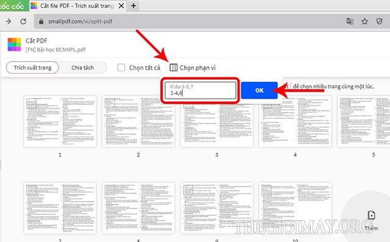Click the Chọn phạm vi range icon
The image size is (390, 242).
tap(173, 68)
